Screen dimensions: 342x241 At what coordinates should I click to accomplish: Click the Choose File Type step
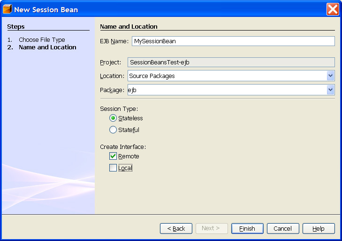pos(42,40)
